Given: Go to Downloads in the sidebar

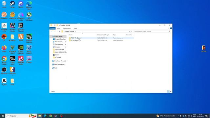Looking at the screenshot, I should tap(58, 42).
